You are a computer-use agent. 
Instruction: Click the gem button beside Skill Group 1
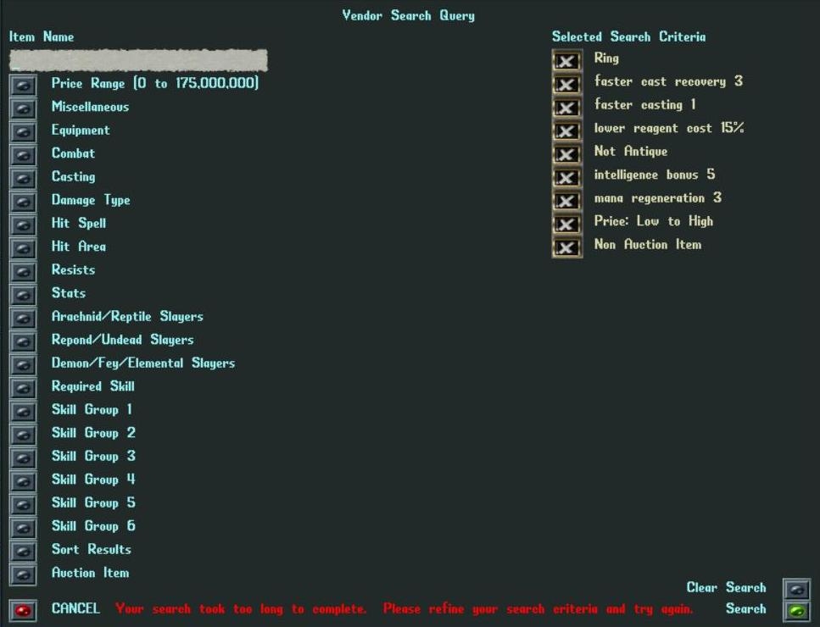point(23,411)
